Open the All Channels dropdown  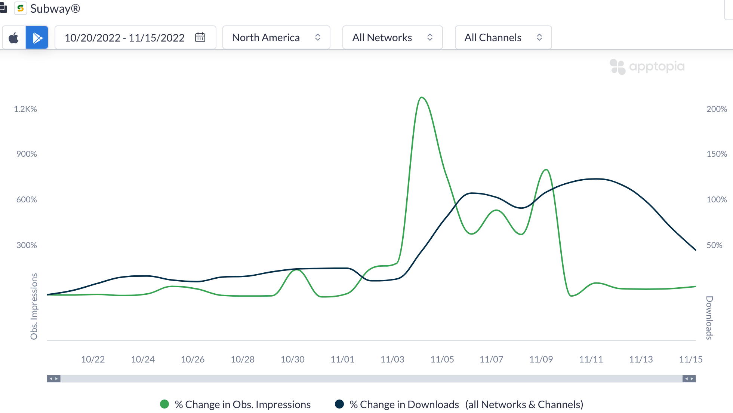tap(492, 38)
